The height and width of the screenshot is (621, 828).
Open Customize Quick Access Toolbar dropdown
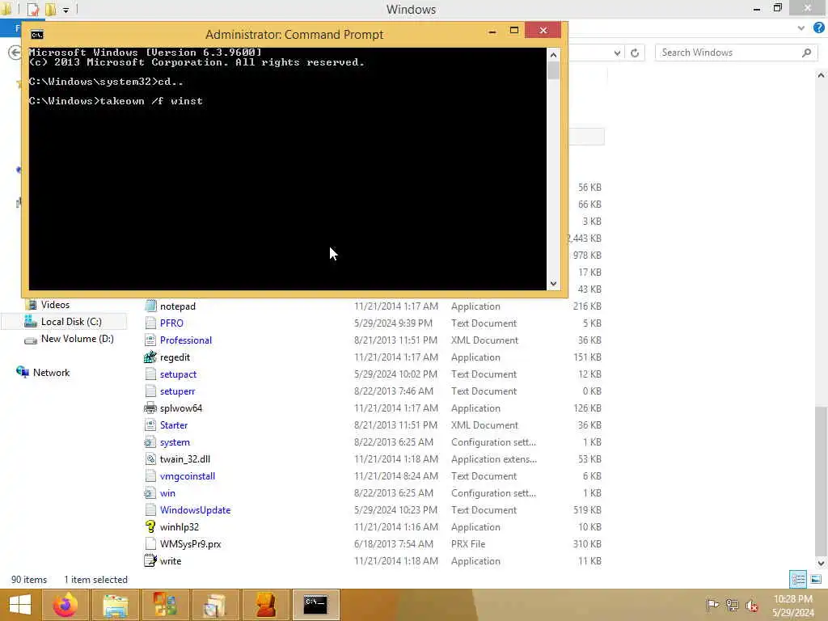(66, 10)
